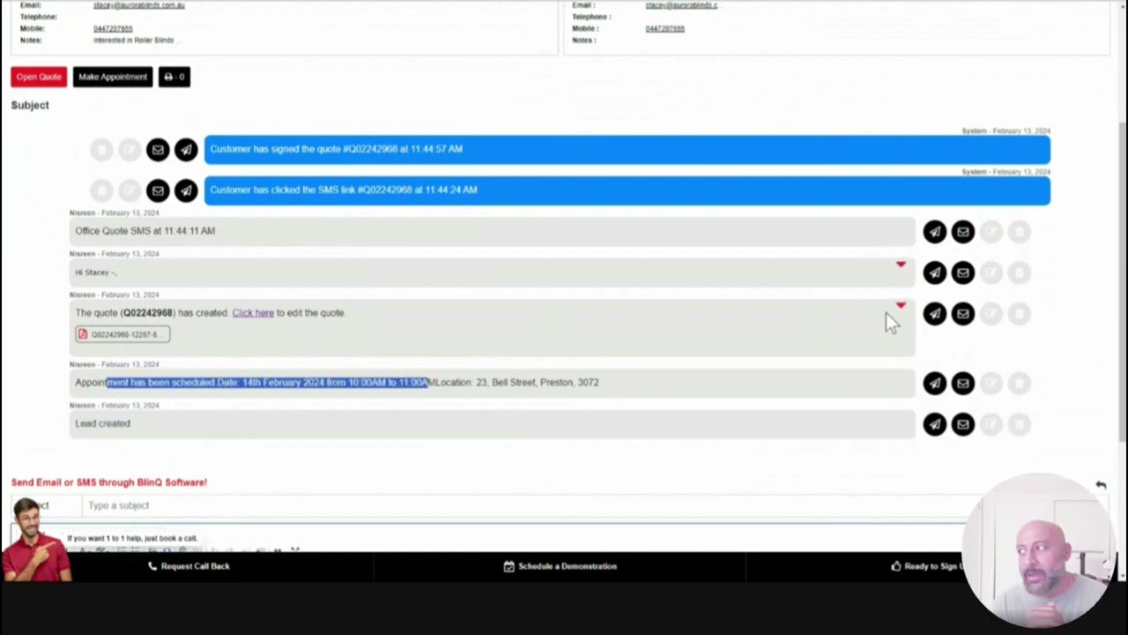
Task: Click faded trash icon beside 'Hi Stacey' message
Action: tap(1020, 273)
